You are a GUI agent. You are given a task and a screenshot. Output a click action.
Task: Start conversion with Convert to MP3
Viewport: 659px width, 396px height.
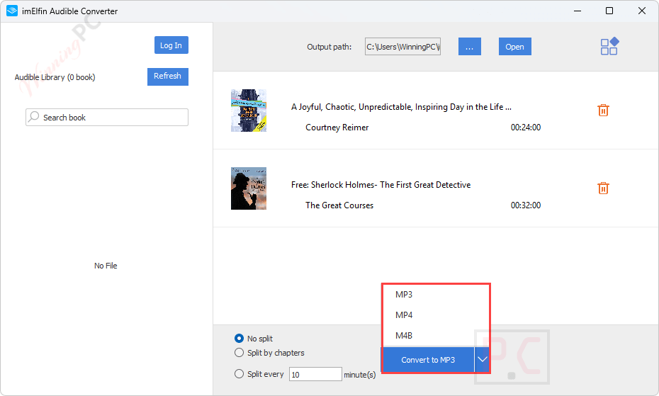click(428, 360)
